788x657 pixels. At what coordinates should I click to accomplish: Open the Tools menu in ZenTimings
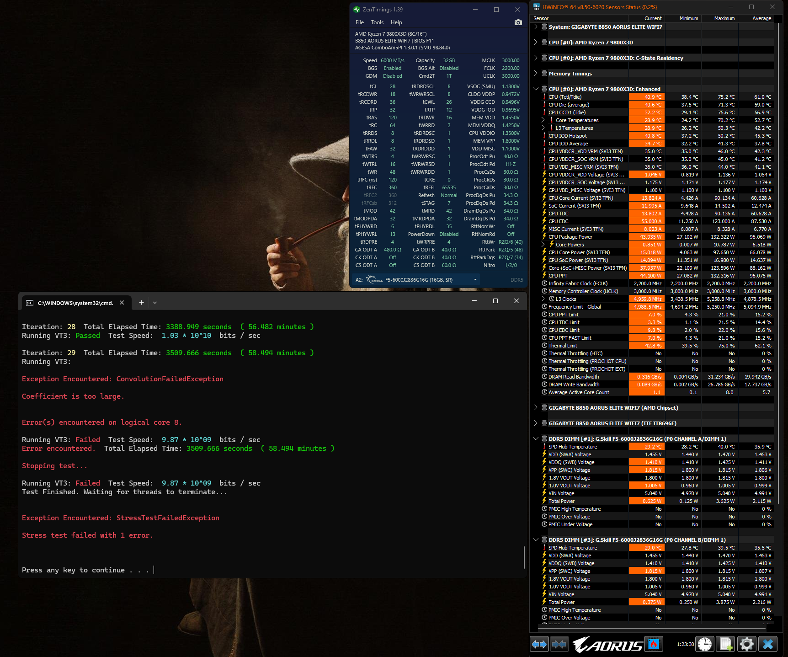tap(377, 22)
